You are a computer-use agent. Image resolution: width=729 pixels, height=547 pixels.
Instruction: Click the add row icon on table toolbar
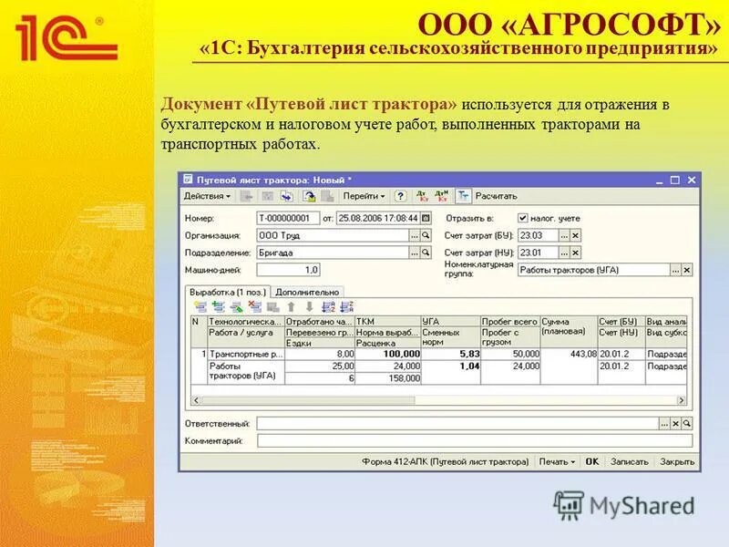[x=200, y=305]
